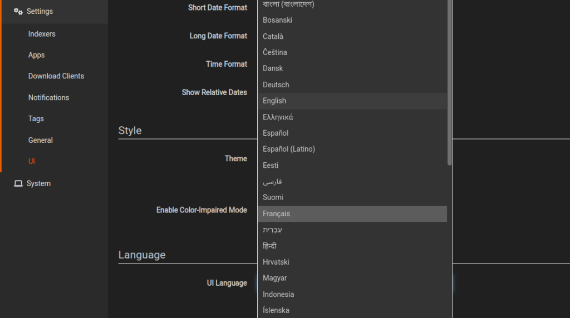
Task: Click the System laptop icon
Action: point(18,183)
